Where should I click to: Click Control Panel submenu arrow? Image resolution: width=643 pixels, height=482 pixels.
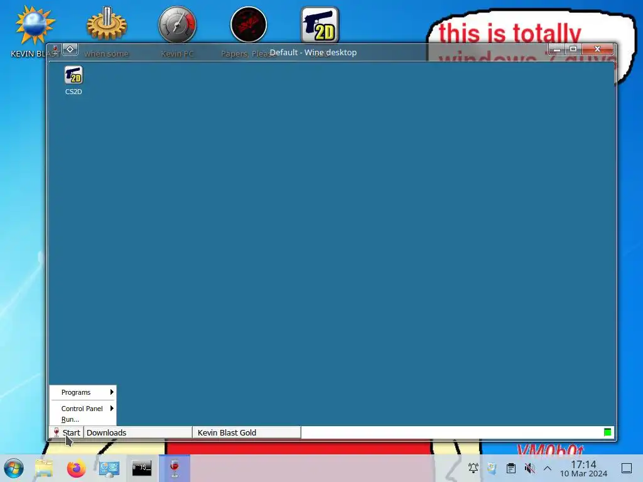(112, 408)
